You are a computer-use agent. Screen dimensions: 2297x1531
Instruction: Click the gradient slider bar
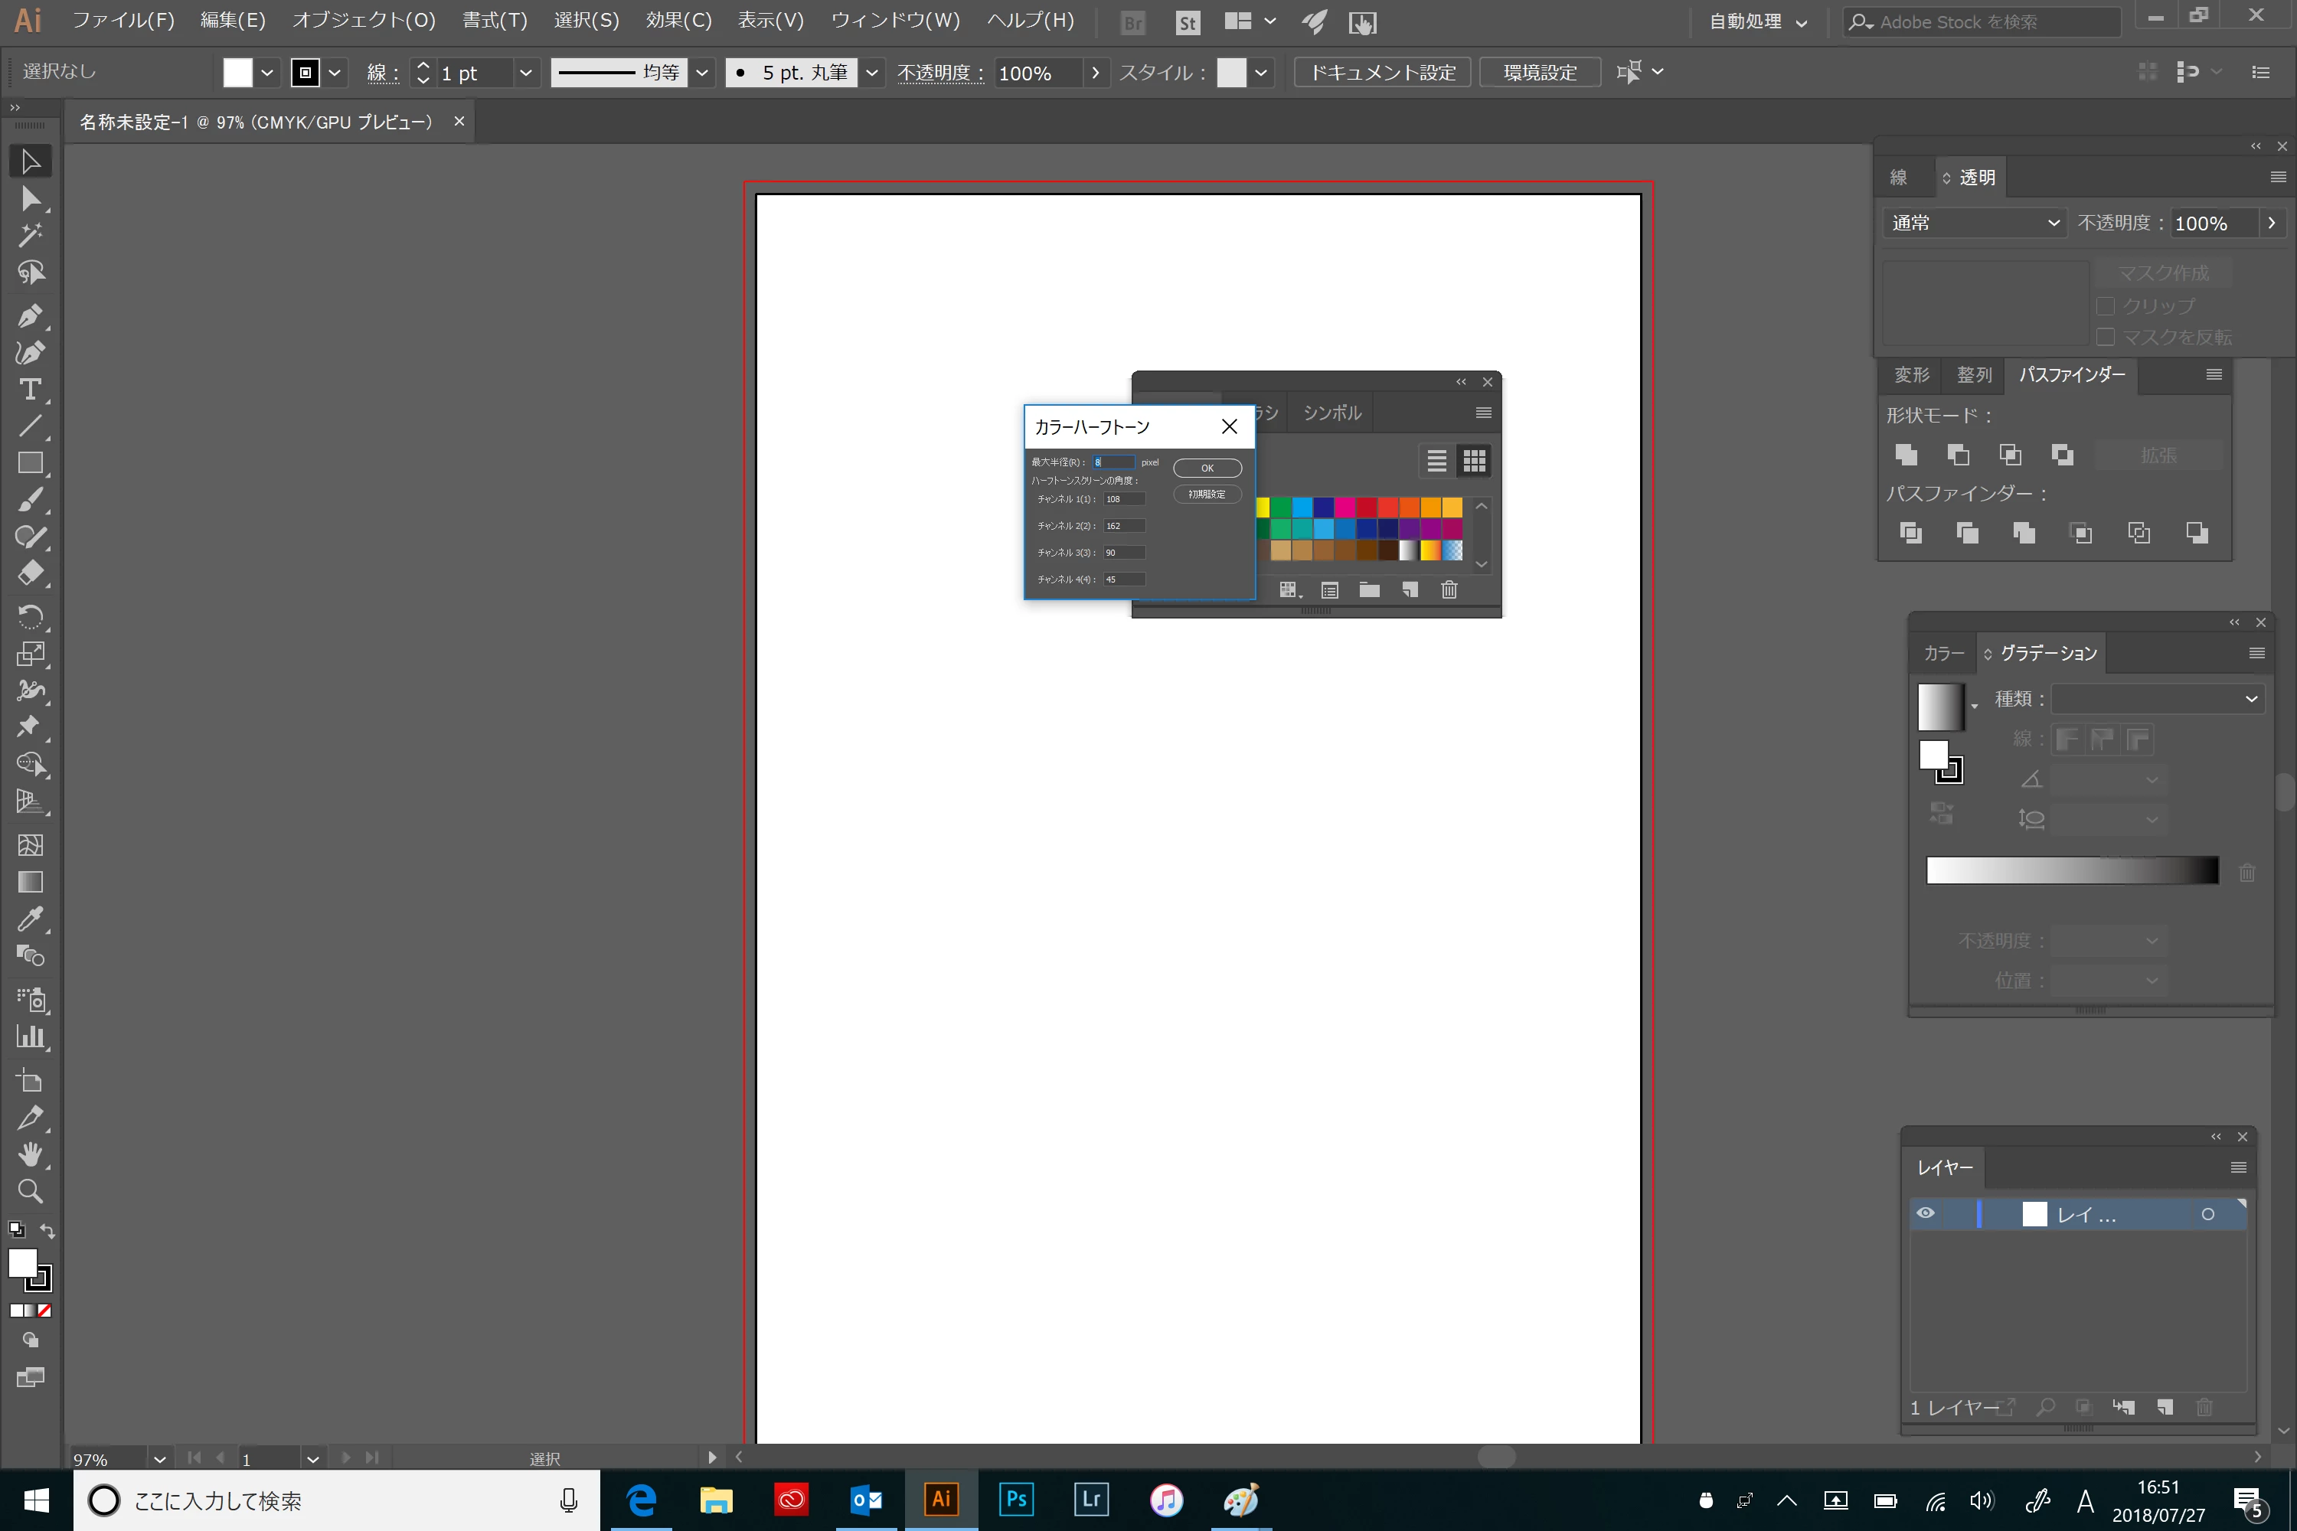pos(2071,870)
